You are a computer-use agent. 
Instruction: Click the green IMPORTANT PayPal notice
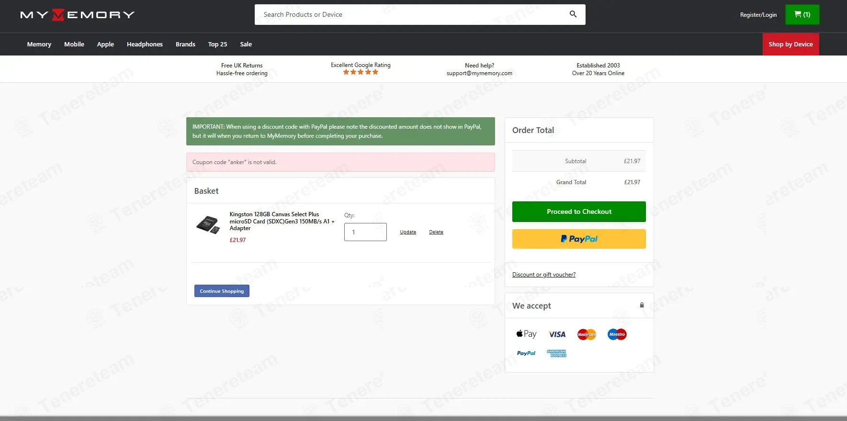340,131
